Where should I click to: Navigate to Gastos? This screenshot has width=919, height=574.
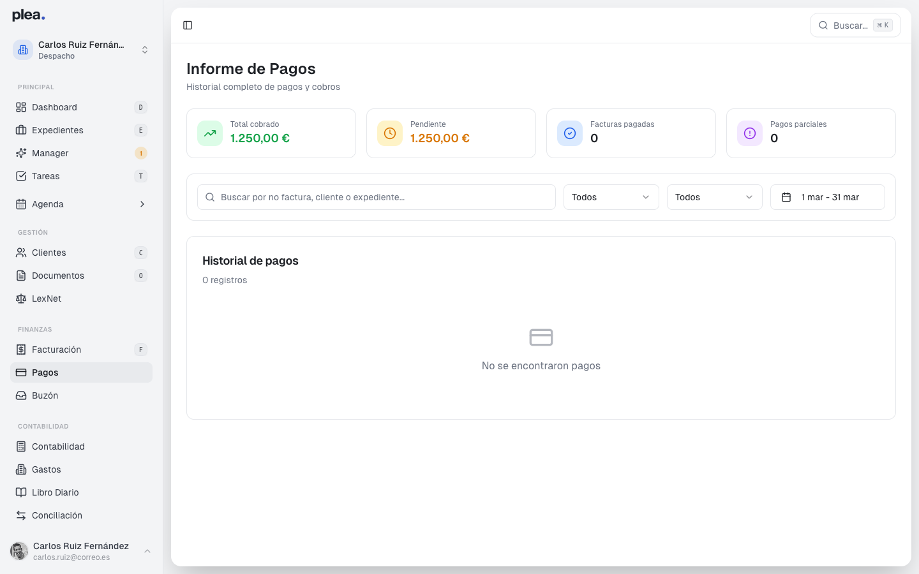point(81,469)
